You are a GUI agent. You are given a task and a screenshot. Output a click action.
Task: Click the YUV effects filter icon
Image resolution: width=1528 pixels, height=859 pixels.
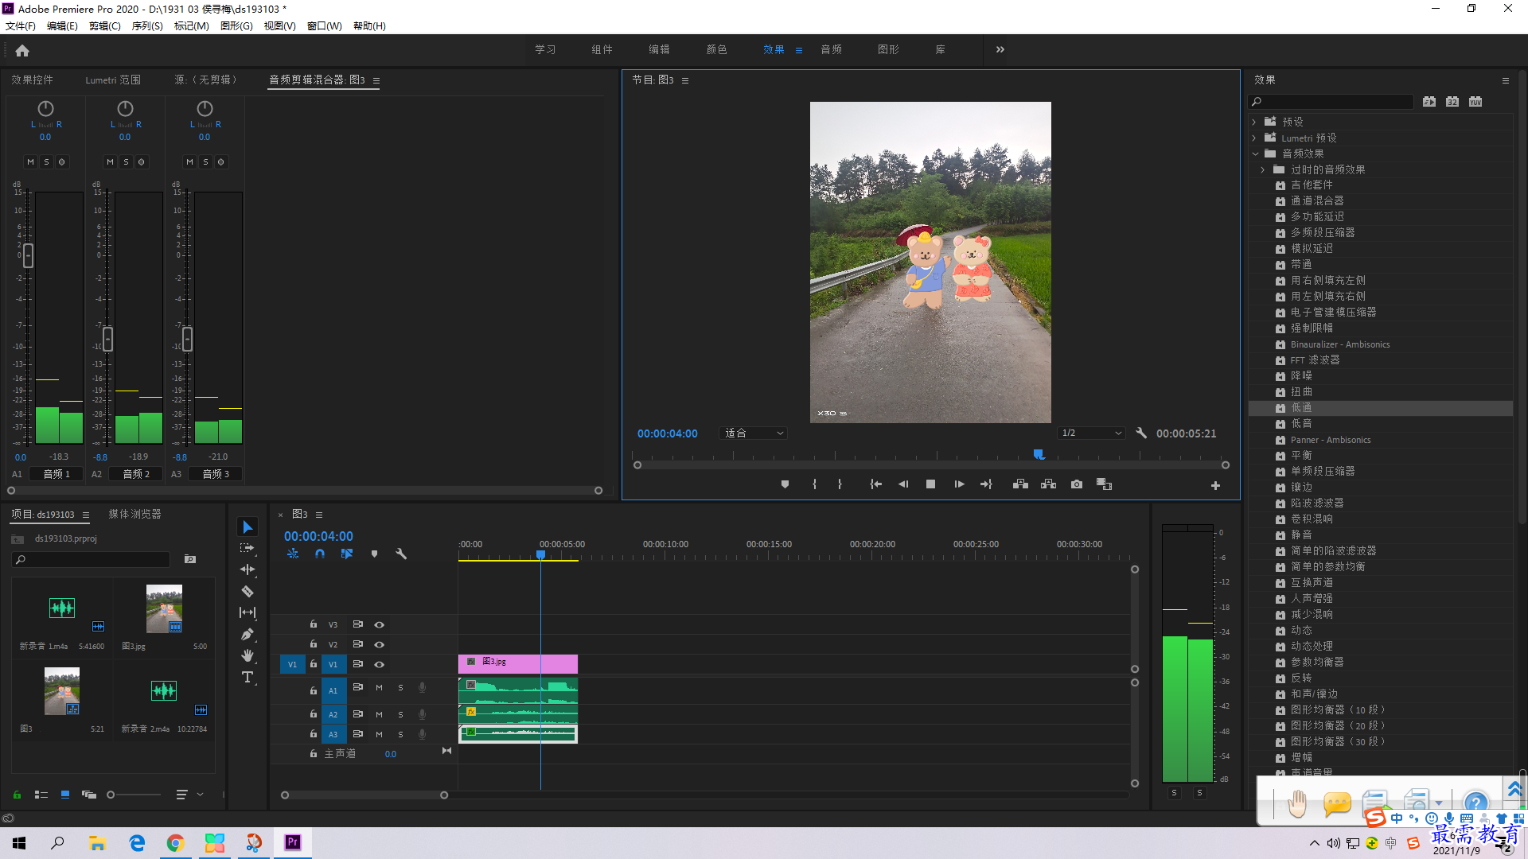point(1475,102)
